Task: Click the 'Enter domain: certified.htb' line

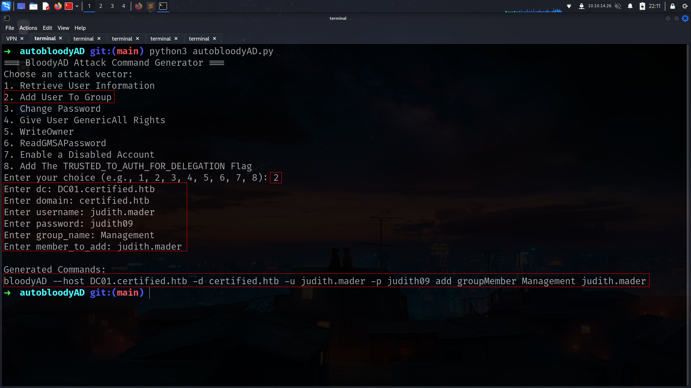Action: 77,201
